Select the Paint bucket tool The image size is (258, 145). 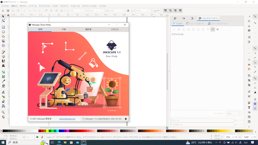pos(3,86)
